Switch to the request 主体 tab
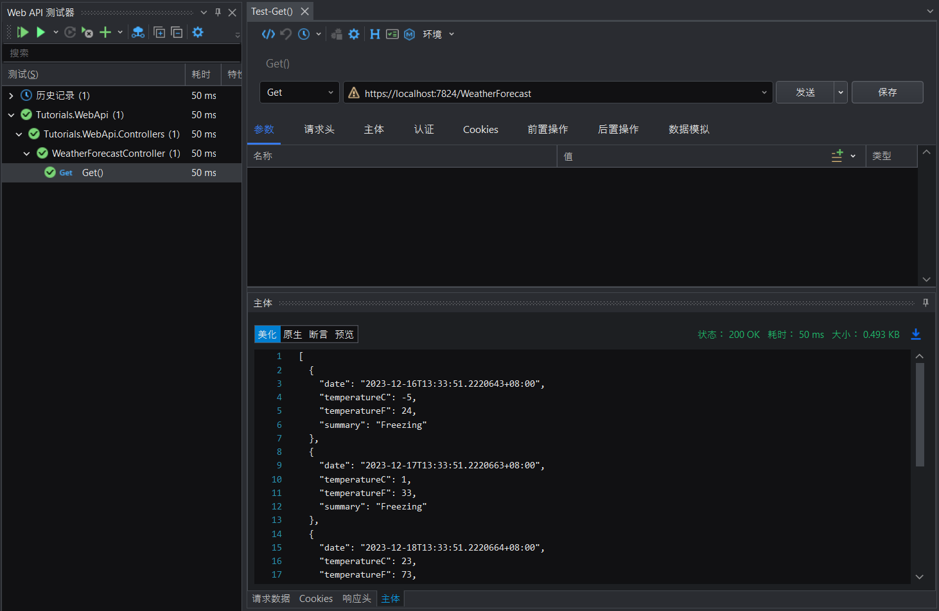Screen dimensions: 939x611 pyautogui.click(x=374, y=129)
